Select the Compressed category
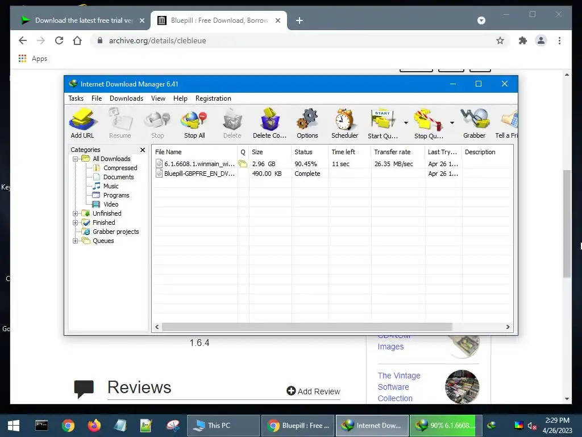 (120, 168)
